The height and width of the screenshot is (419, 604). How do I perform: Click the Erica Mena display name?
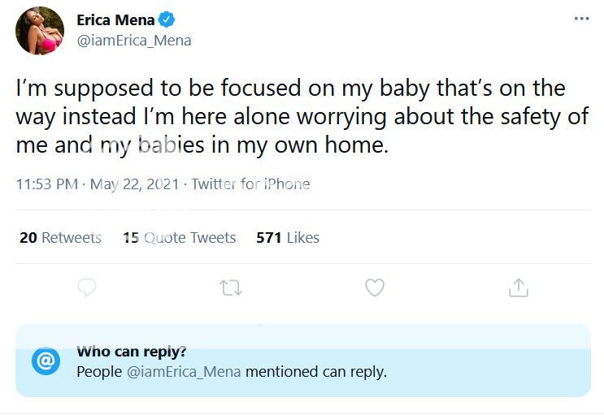pyautogui.click(x=115, y=19)
